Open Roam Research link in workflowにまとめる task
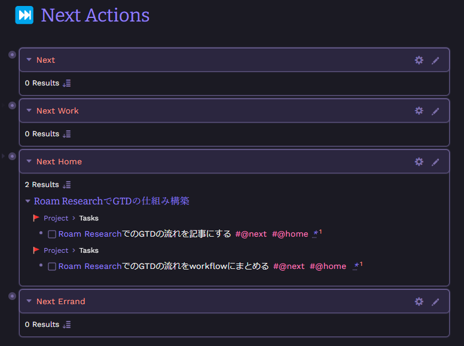Image resolution: width=464 pixels, height=346 pixels. point(90,266)
